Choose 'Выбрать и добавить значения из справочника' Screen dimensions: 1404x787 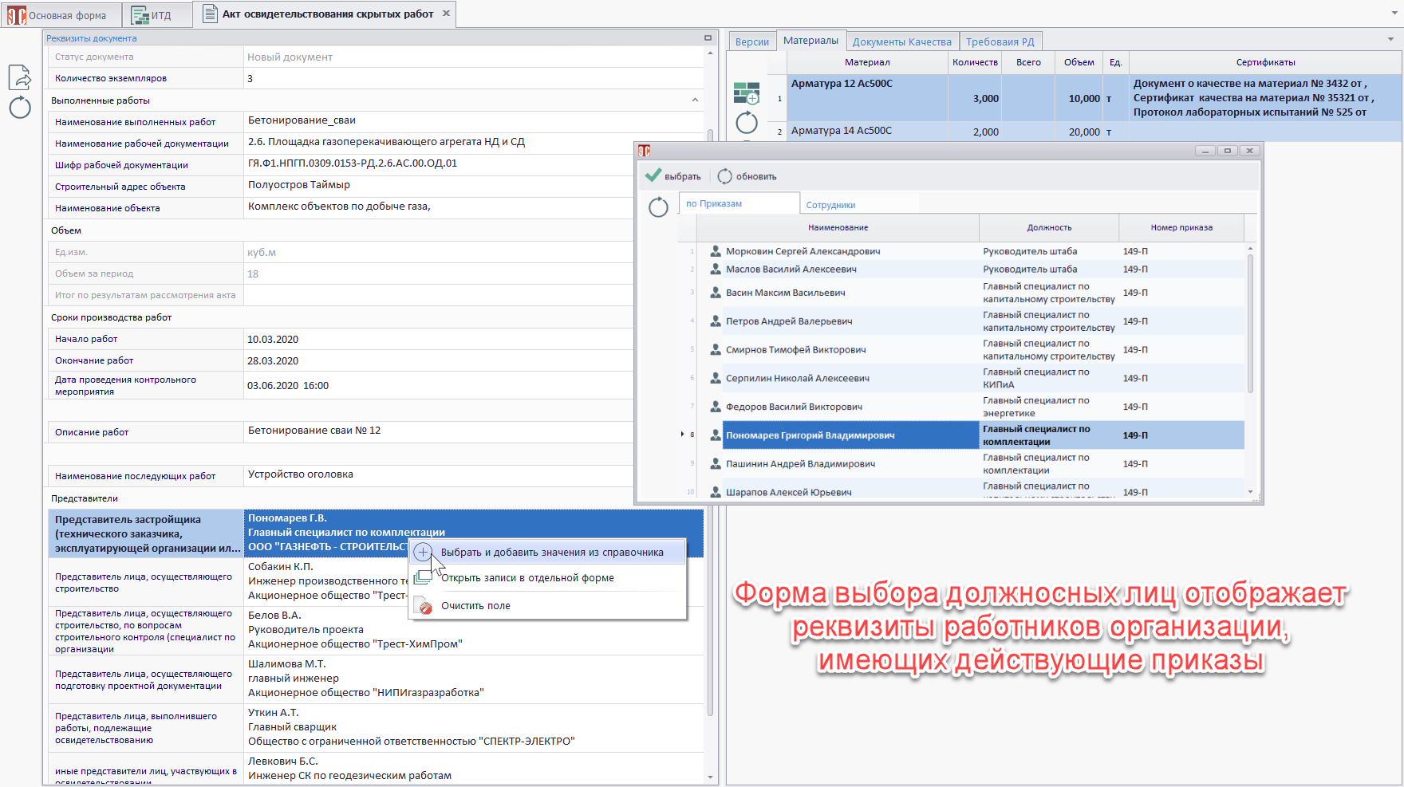click(548, 552)
